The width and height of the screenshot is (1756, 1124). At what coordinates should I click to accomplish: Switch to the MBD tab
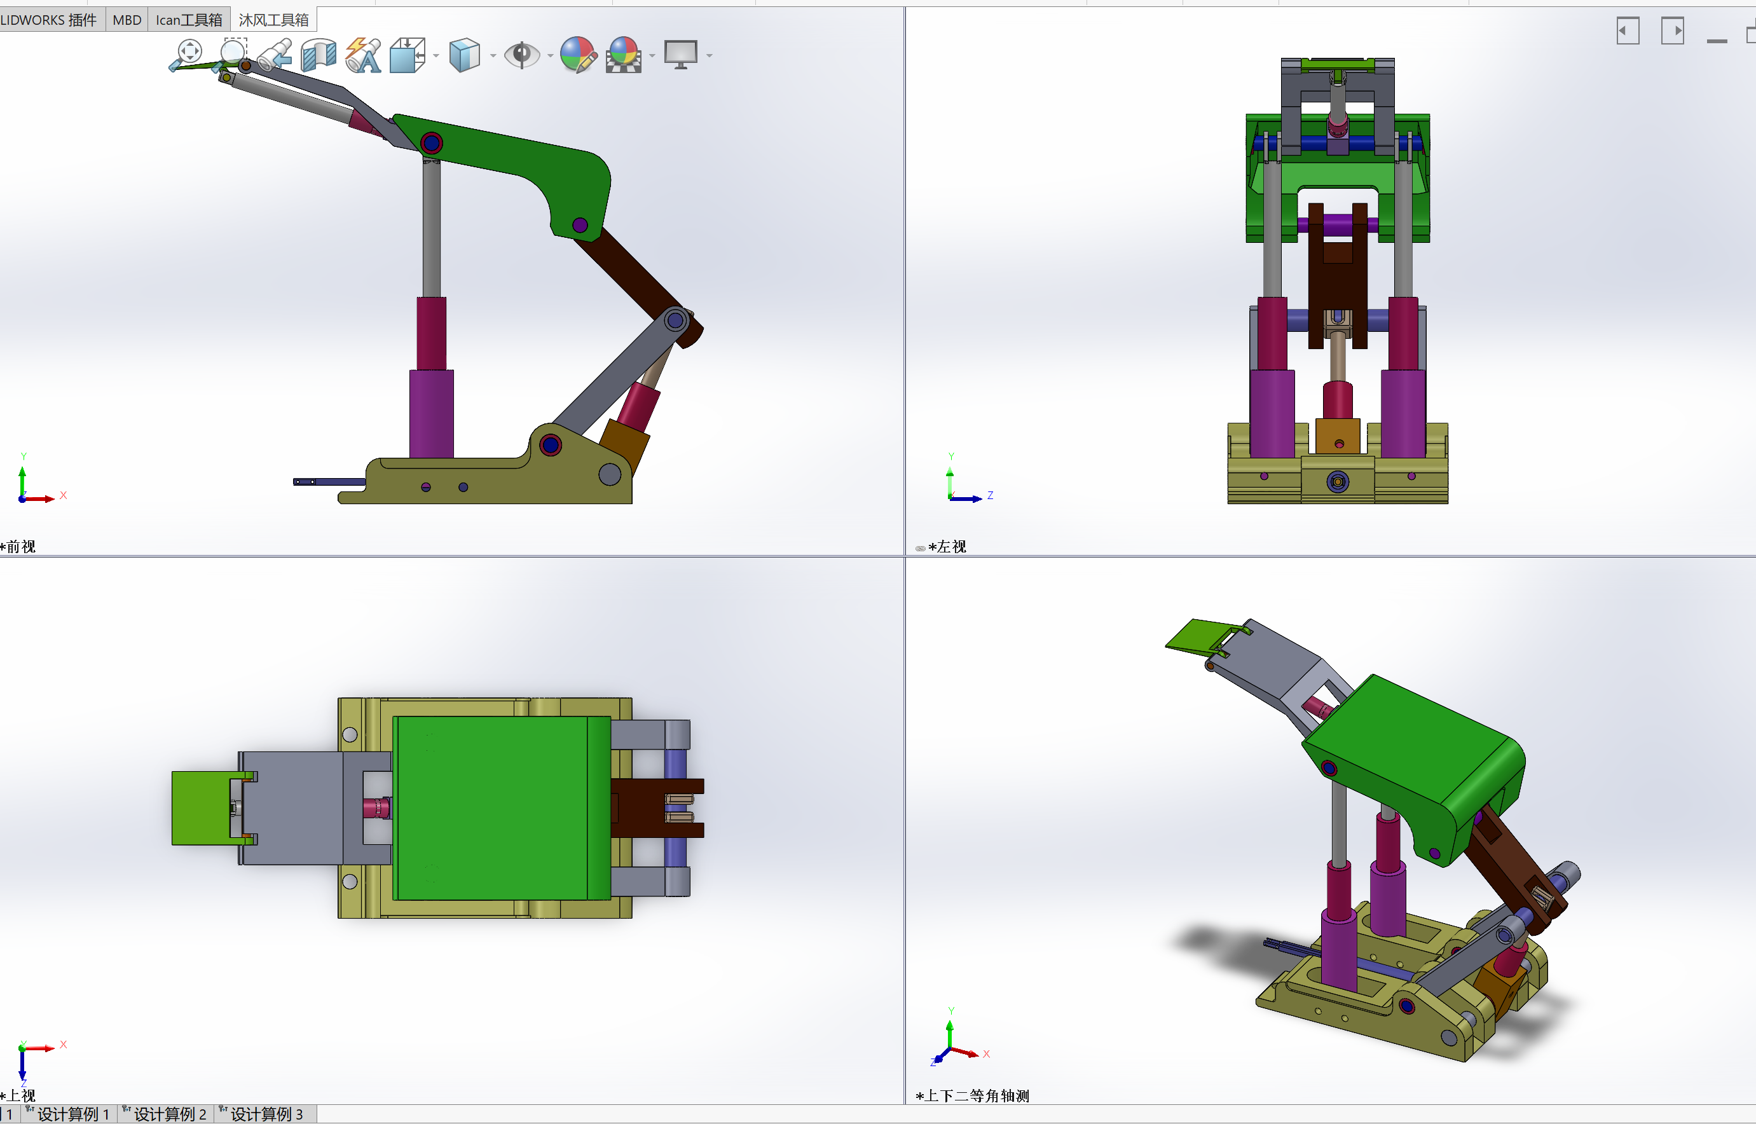pos(127,20)
